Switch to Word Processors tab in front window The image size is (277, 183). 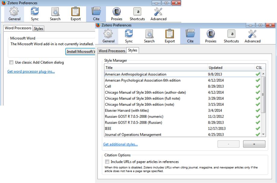coord(112,51)
